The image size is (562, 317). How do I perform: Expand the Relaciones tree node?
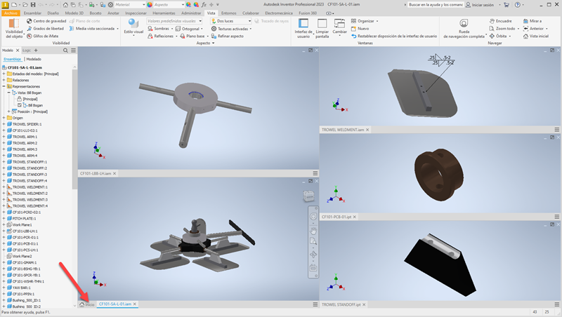click(x=4, y=80)
